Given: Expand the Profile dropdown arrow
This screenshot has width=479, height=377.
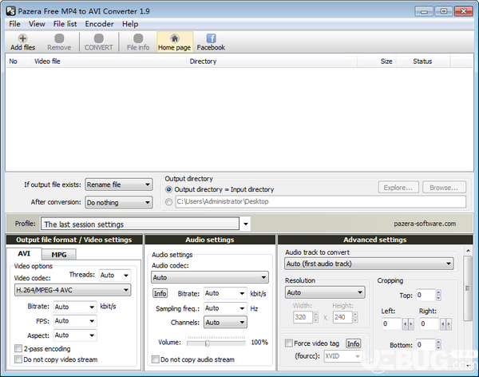Looking at the screenshot, I should 245,224.
